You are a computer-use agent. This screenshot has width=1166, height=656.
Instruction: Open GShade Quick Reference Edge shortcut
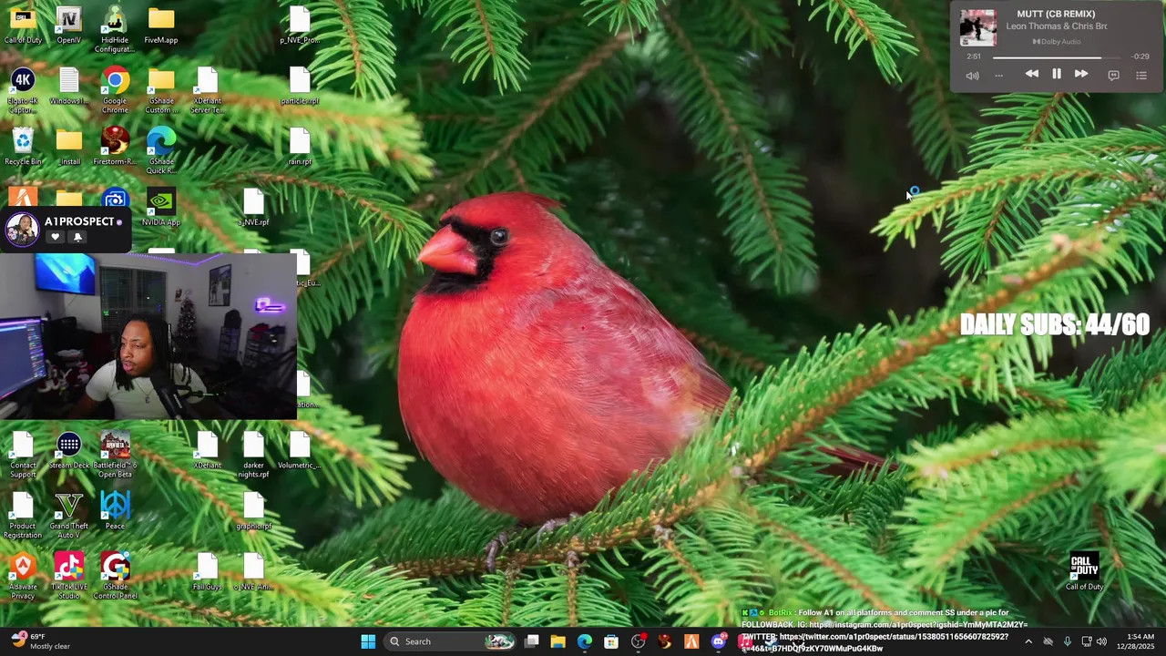[161, 151]
